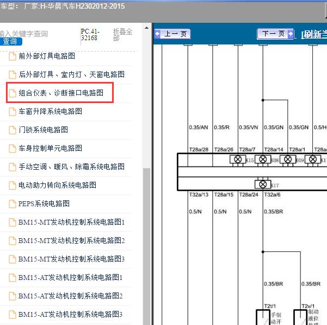The height and width of the screenshot is (325, 327).
Task: Open 手动空调、暖风、除霜系统电路图
Action: 71,167
